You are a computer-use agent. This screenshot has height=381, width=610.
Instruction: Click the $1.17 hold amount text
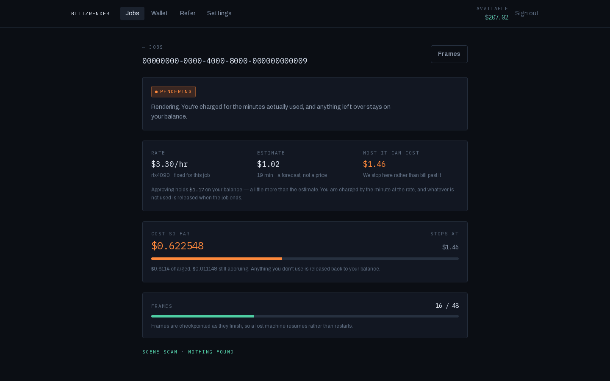pos(197,190)
